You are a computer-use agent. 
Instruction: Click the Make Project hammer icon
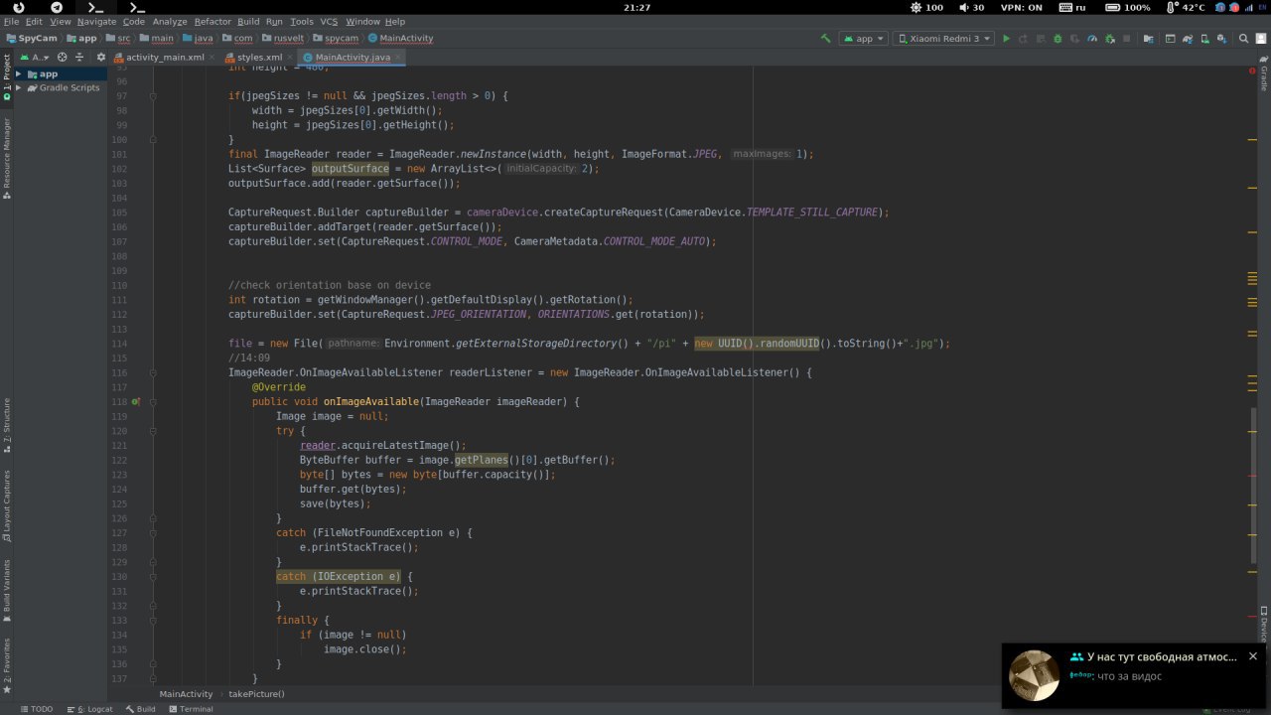click(x=825, y=39)
